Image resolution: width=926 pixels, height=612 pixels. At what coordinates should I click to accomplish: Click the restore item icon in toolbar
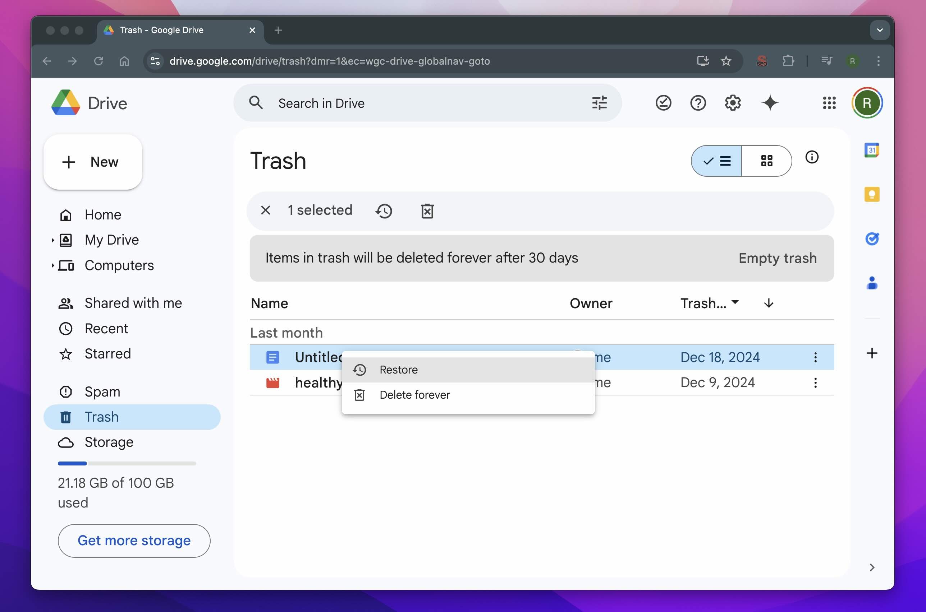(384, 210)
